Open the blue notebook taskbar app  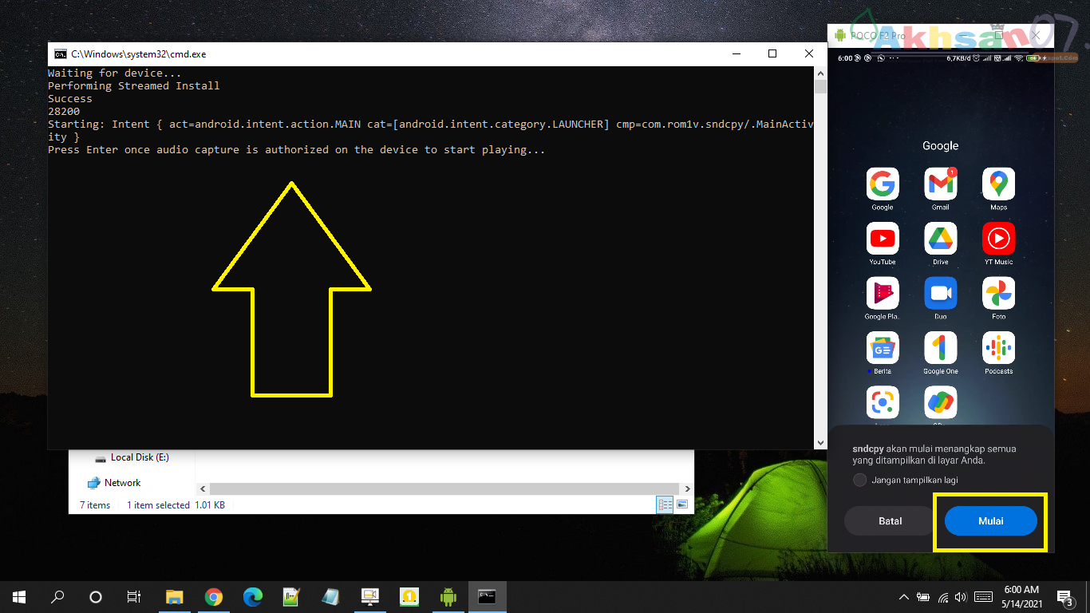(330, 597)
